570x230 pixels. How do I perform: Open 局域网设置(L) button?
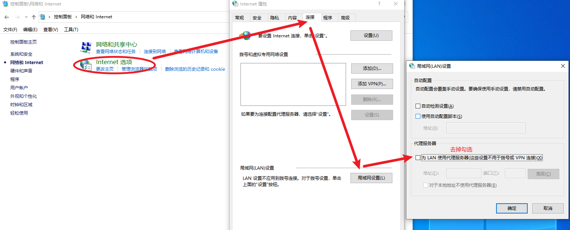[x=371, y=178]
